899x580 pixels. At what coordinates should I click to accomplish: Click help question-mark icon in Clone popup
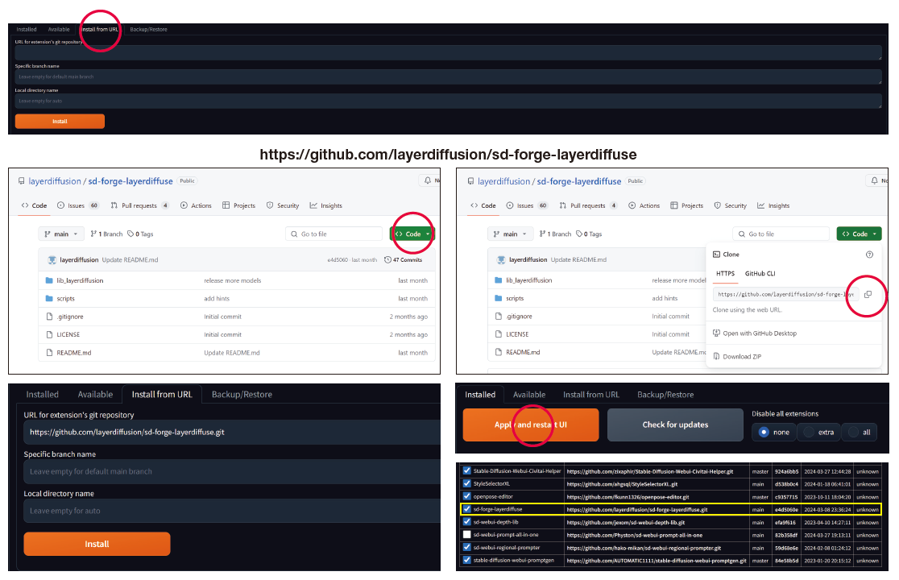pyautogui.click(x=869, y=255)
